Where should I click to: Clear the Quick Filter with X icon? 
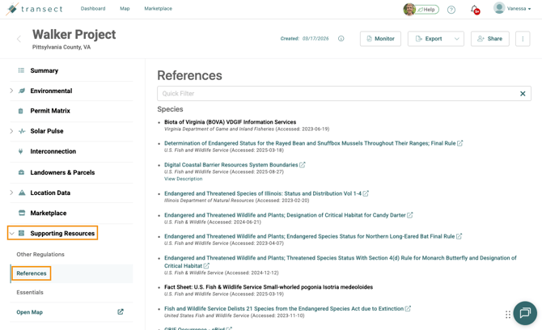[523, 94]
